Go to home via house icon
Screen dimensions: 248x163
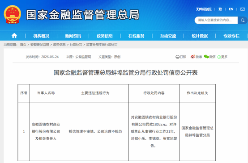14,36
